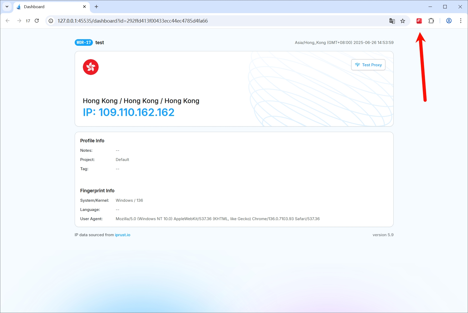Image resolution: width=468 pixels, height=313 pixels.
Task: Click the red extension icon in toolbar
Action: (419, 21)
